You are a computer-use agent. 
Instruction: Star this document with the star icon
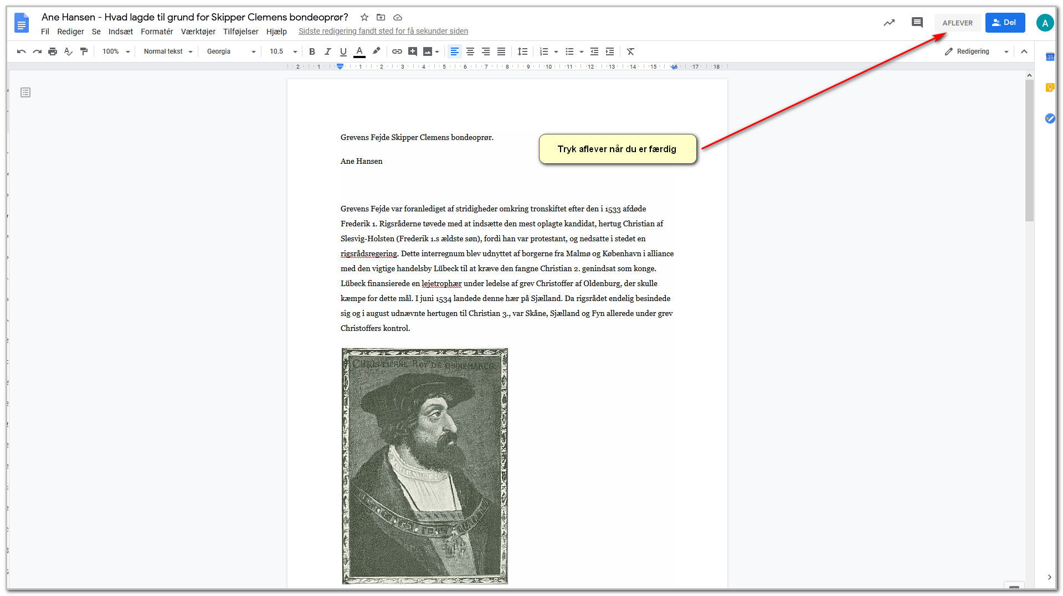pyautogui.click(x=364, y=17)
